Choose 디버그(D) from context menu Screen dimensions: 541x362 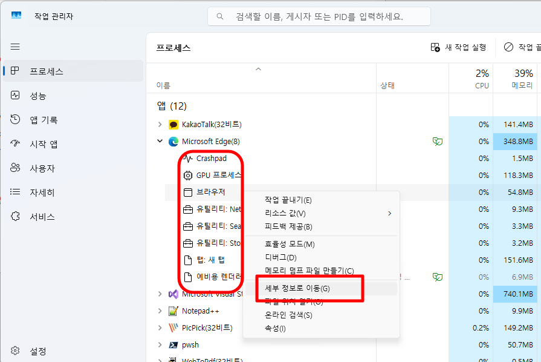[x=321, y=257]
